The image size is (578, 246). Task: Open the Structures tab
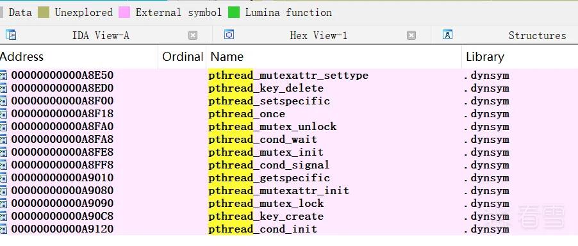537,35
